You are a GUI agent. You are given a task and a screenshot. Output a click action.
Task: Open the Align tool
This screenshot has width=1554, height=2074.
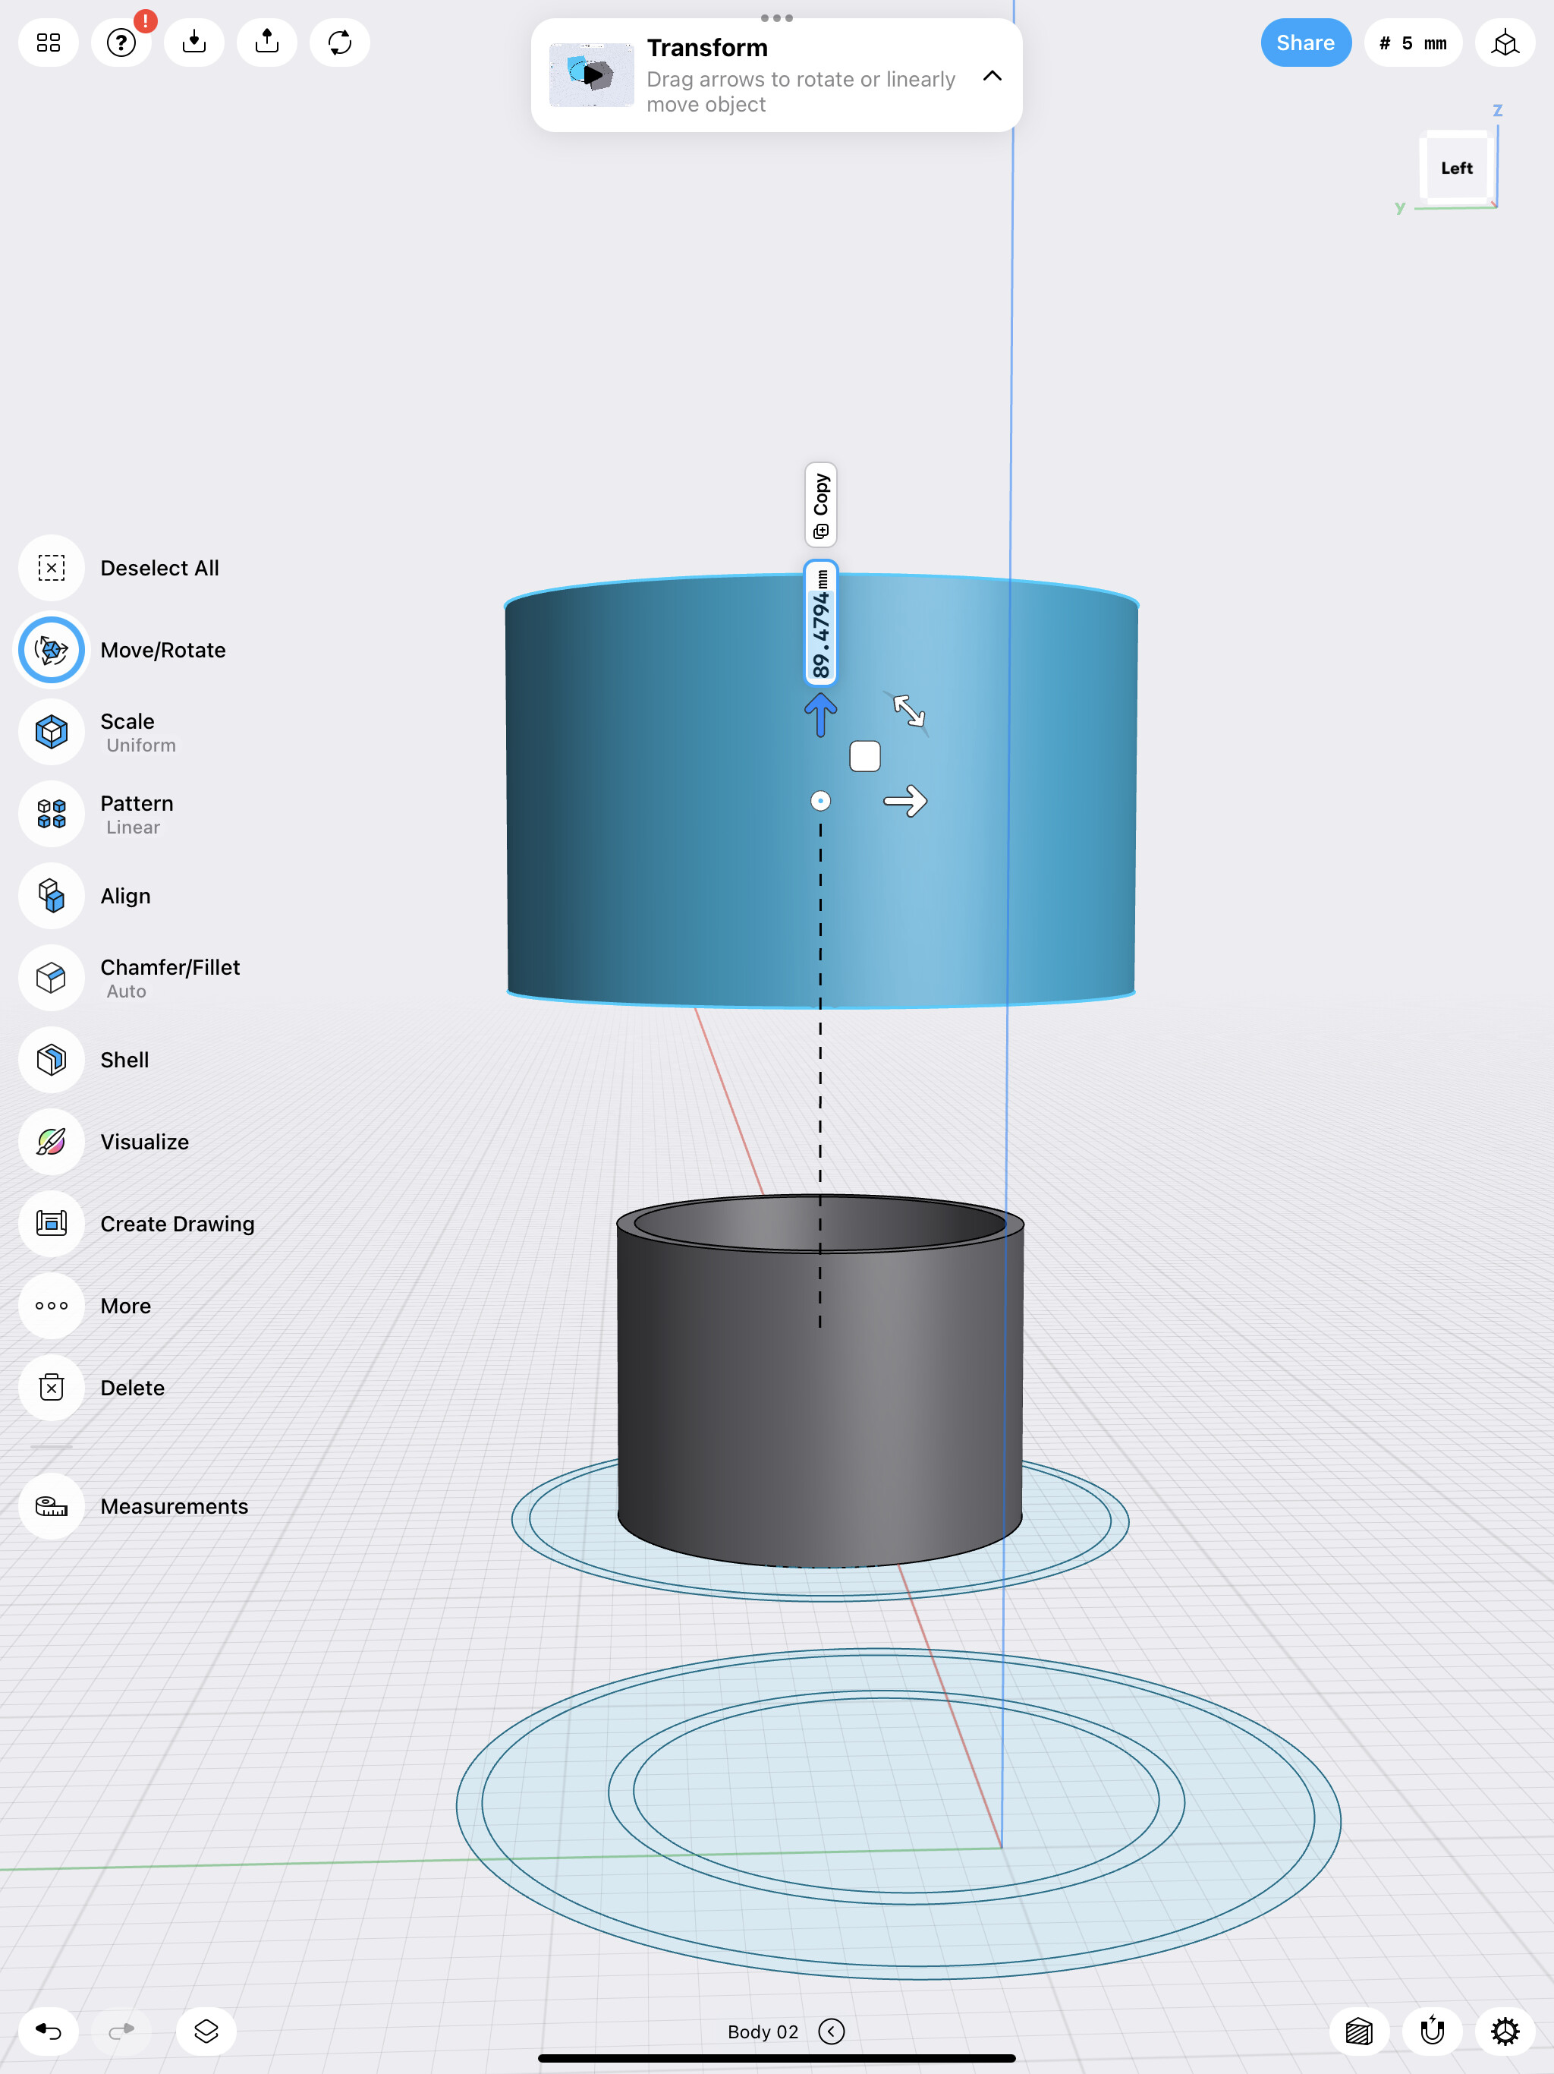coord(52,897)
